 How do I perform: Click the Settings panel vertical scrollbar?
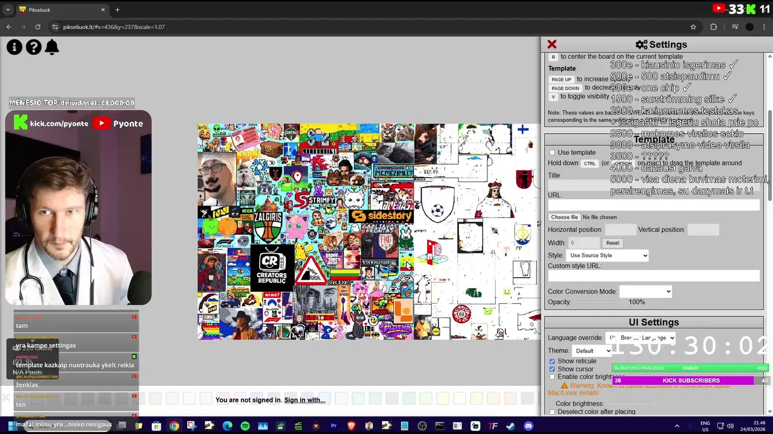769,157
